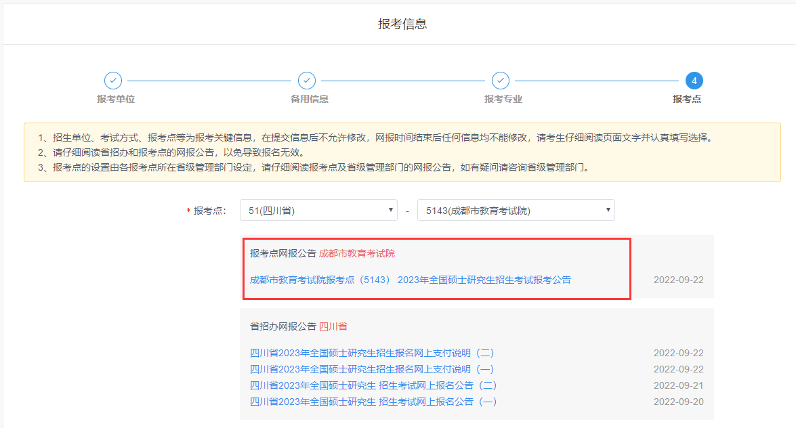Click the 报考信息 page title
The image size is (796, 428).
pos(402,24)
